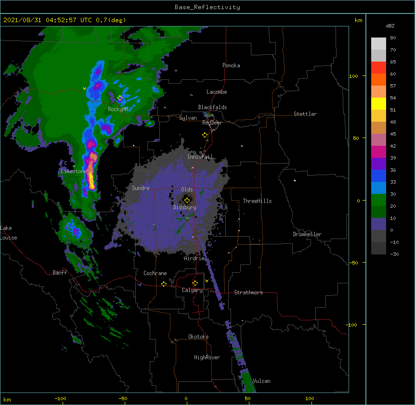Click the yellow diamond marker south of RedDeer
The image size is (415, 405).
[205, 135]
